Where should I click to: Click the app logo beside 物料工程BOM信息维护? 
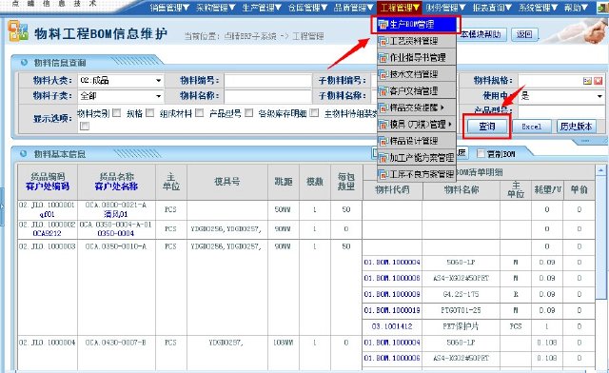[18, 31]
